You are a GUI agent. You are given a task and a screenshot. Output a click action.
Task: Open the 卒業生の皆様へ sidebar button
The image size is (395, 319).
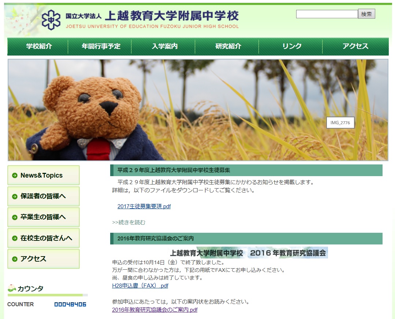coord(44,217)
